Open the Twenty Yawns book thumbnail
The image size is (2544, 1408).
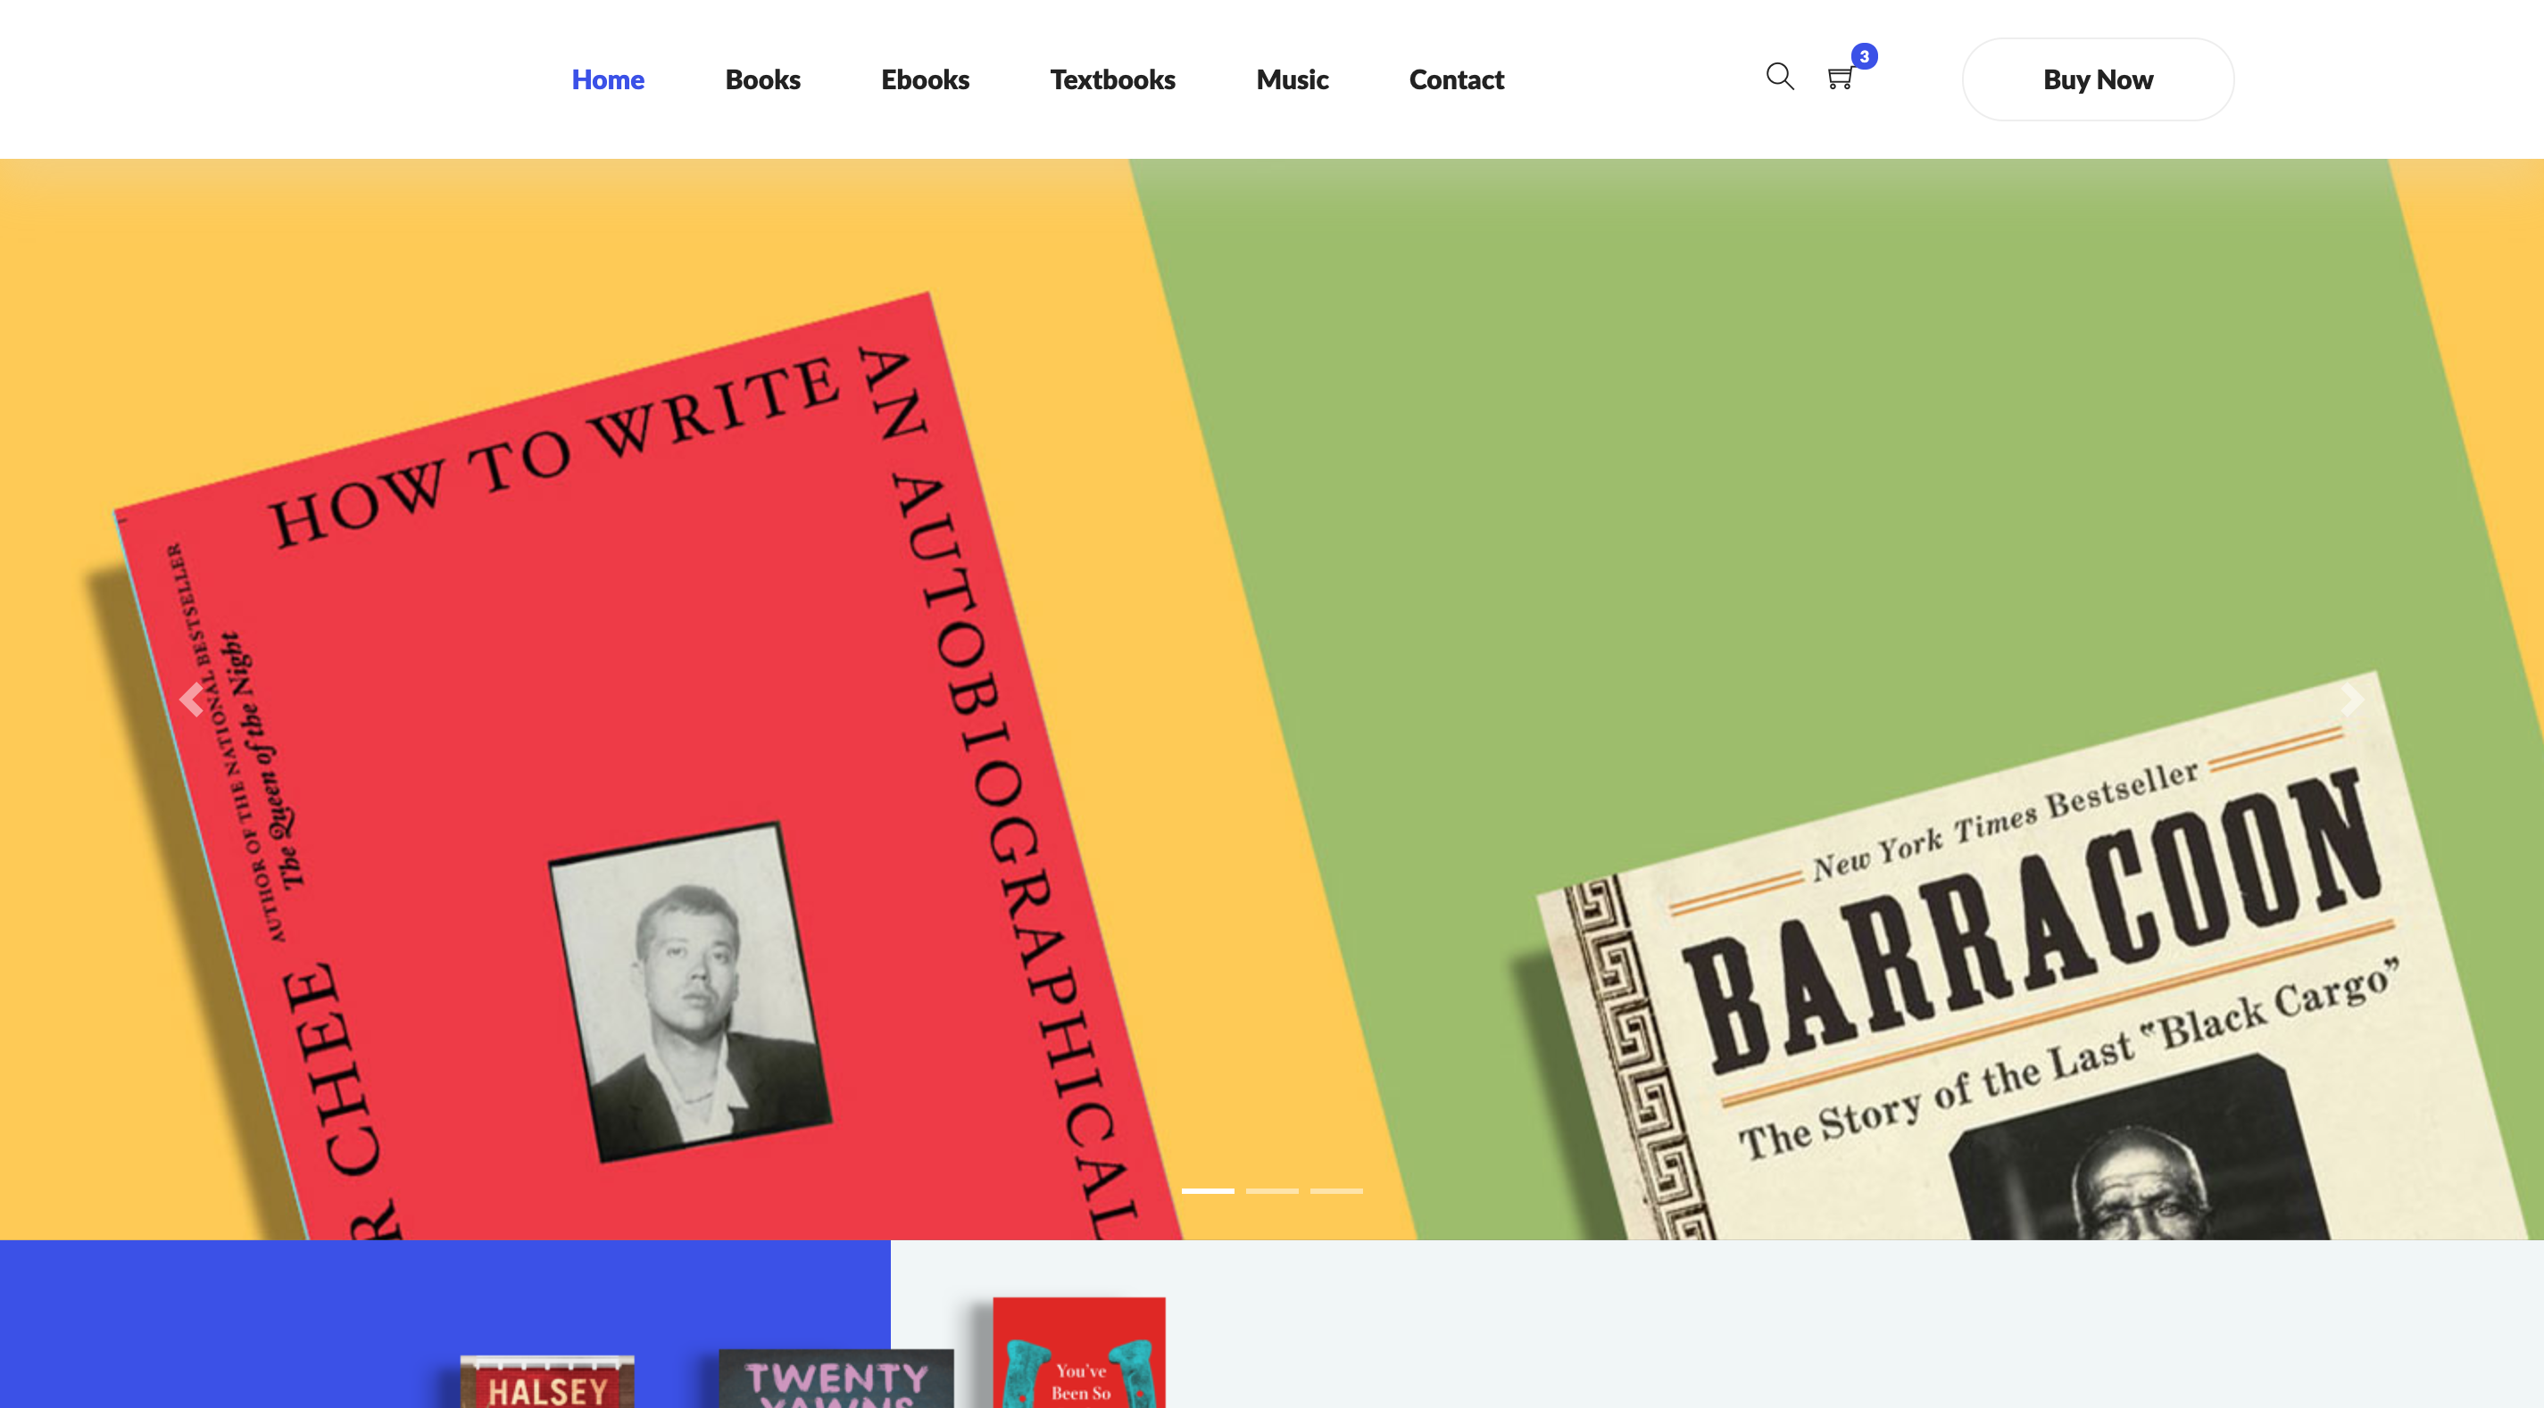[836, 1379]
